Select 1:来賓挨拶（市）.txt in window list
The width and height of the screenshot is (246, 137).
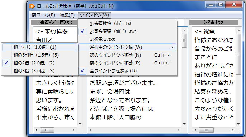[127, 24]
